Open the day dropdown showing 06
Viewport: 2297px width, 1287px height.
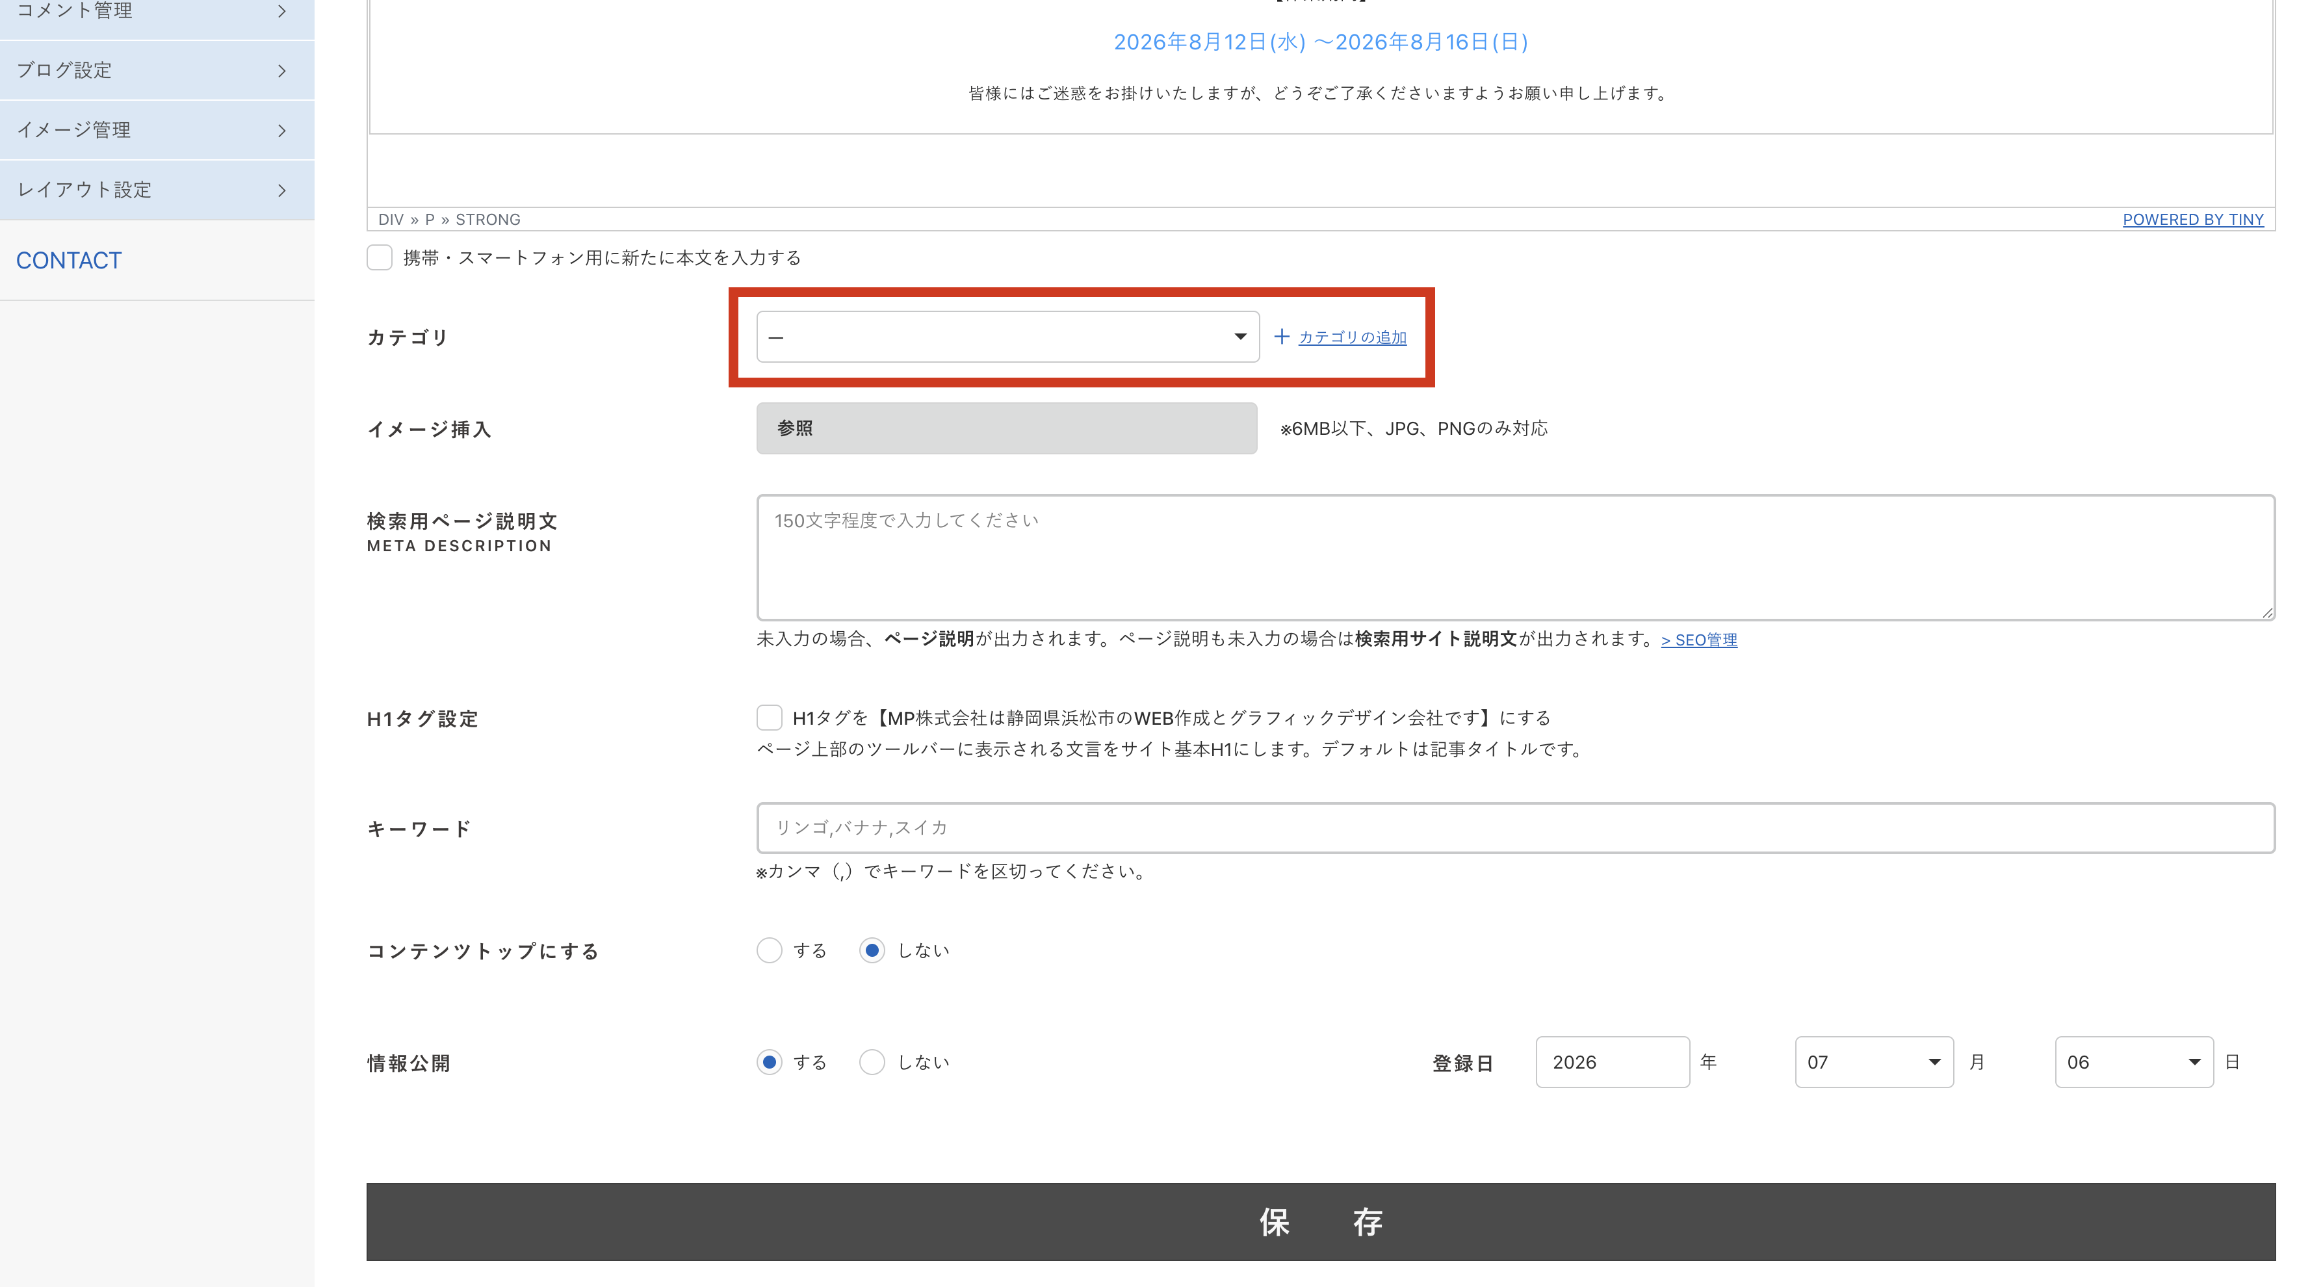pyautogui.click(x=2134, y=1062)
